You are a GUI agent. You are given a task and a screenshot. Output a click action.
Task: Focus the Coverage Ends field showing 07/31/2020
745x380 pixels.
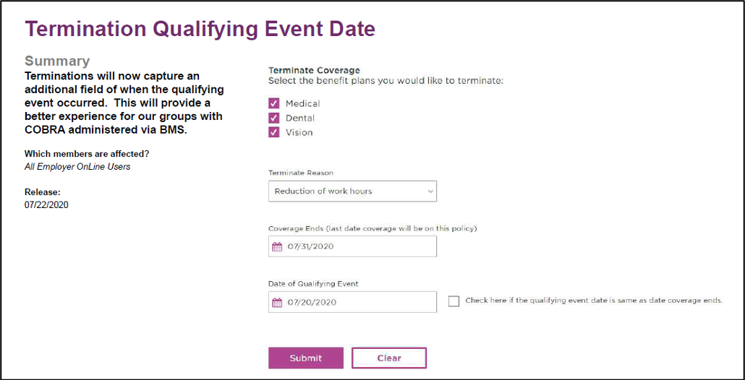pos(352,246)
